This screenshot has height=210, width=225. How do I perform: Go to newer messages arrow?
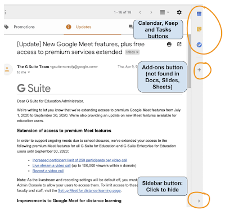pos(140,12)
